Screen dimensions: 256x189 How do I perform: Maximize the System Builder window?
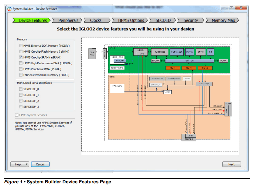click(x=231, y=8)
